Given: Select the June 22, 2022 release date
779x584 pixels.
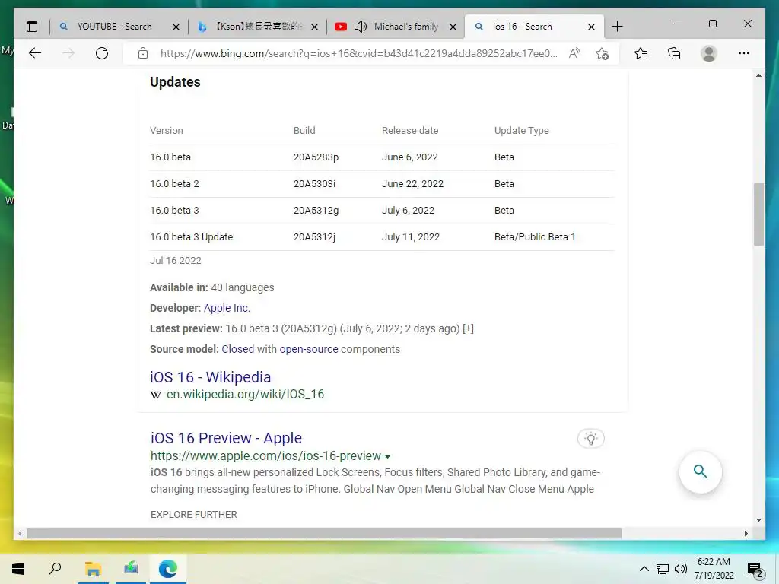Looking at the screenshot, I should click(412, 184).
